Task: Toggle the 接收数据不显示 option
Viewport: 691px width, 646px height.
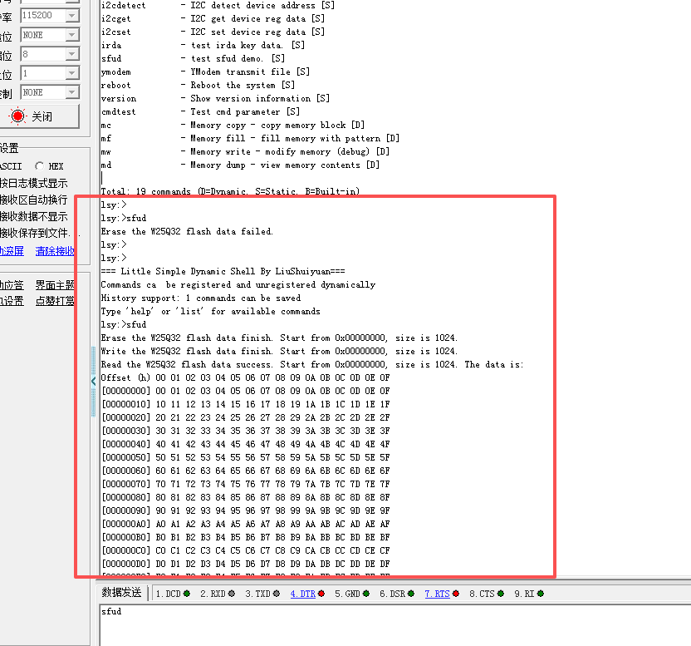Action: (33, 217)
